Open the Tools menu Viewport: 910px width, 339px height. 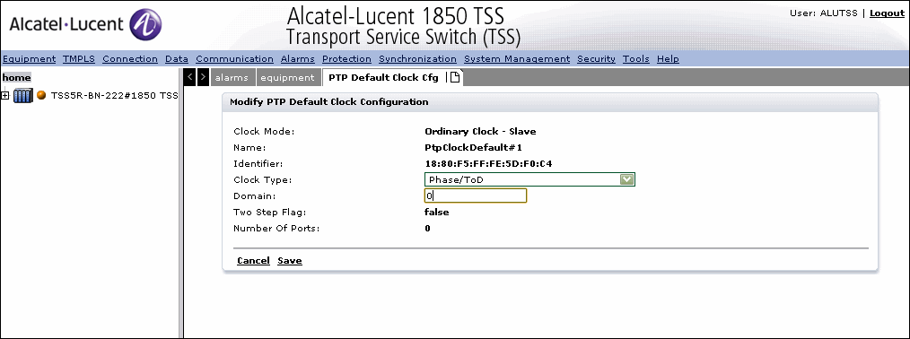[x=636, y=58]
